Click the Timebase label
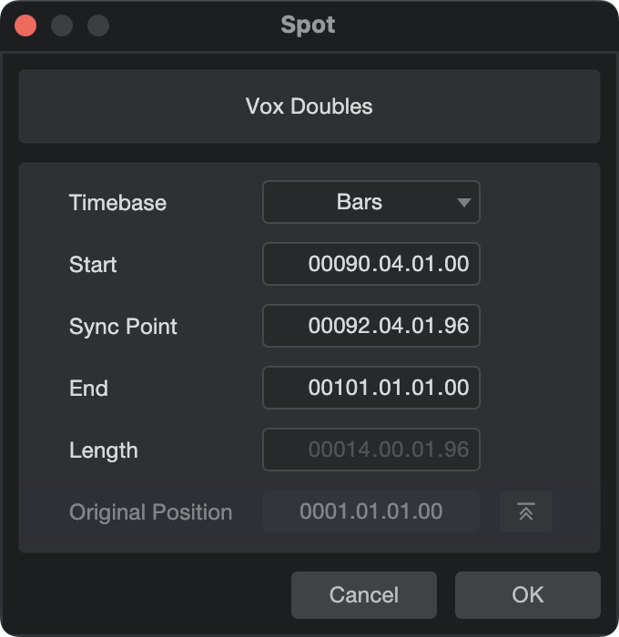The width and height of the screenshot is (619, 637). pyautogui.click(x=117, y=203)
